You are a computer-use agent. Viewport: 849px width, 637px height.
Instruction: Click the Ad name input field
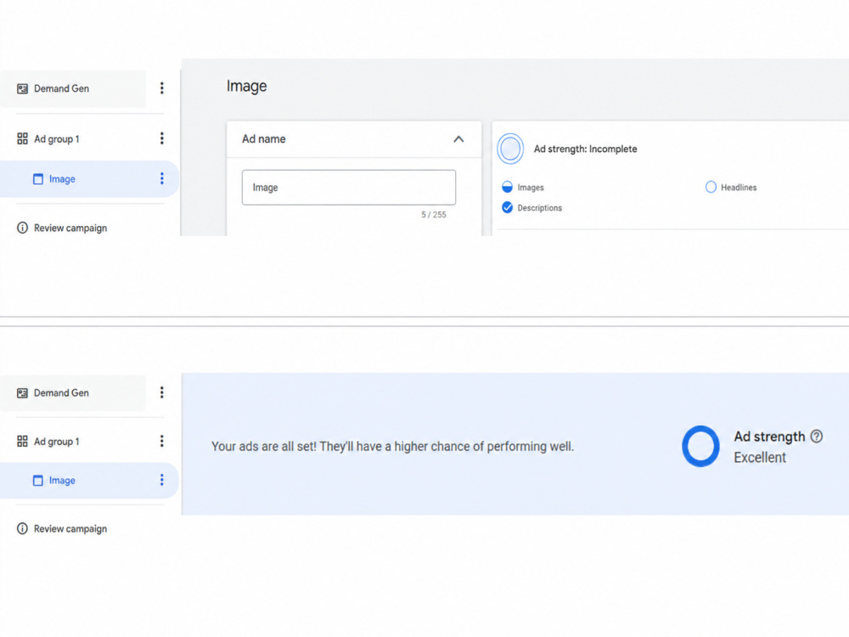coord(349,188)
